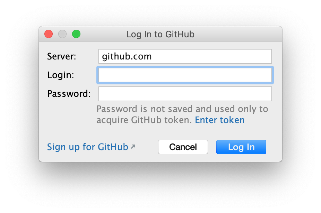Click the gray minimize window button

click(62, 34)
